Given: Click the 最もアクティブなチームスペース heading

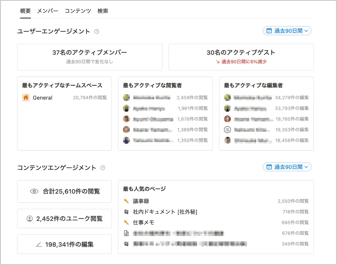Looking at the screenshot, I should pyautogui.click(x=62, y=85).
